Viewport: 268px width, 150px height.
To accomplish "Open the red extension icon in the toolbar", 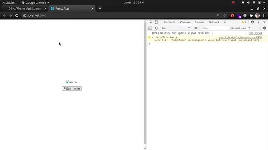I will 232,15.
